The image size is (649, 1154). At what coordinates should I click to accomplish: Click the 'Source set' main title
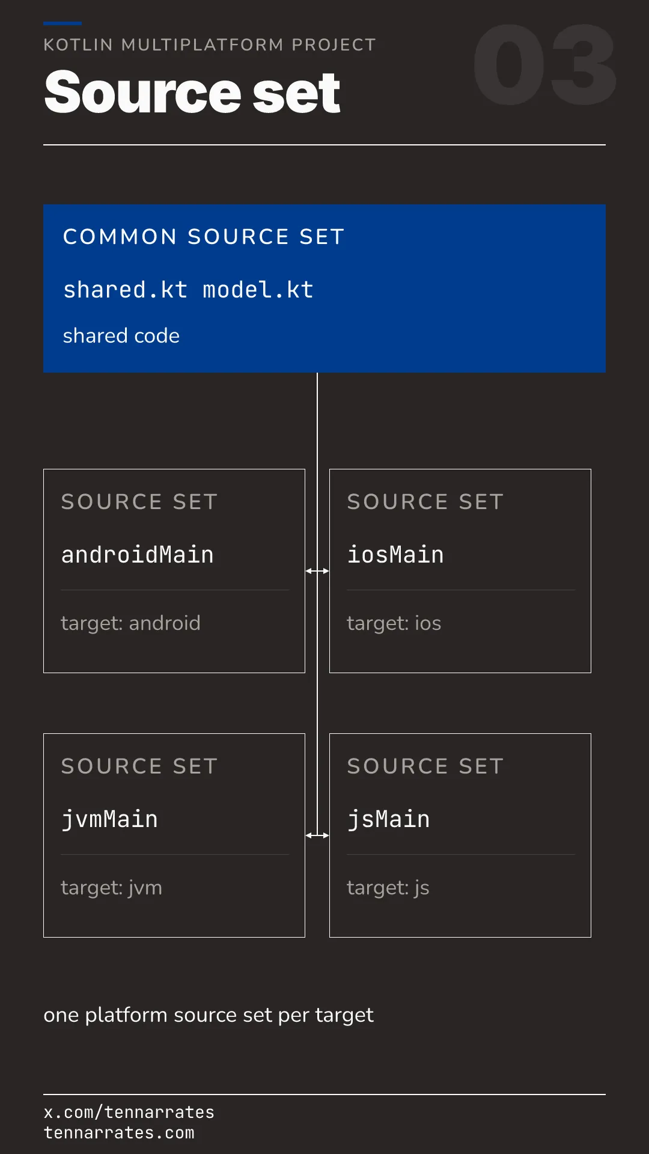coord(192,92)
